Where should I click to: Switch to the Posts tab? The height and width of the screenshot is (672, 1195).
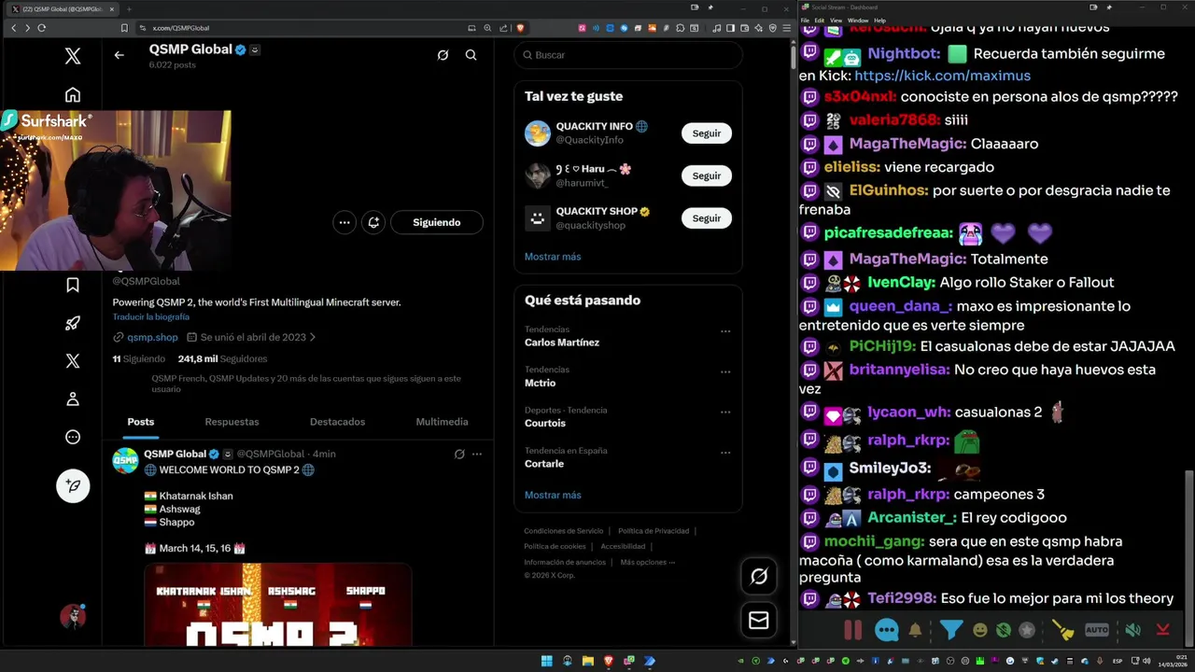point(141,422)
